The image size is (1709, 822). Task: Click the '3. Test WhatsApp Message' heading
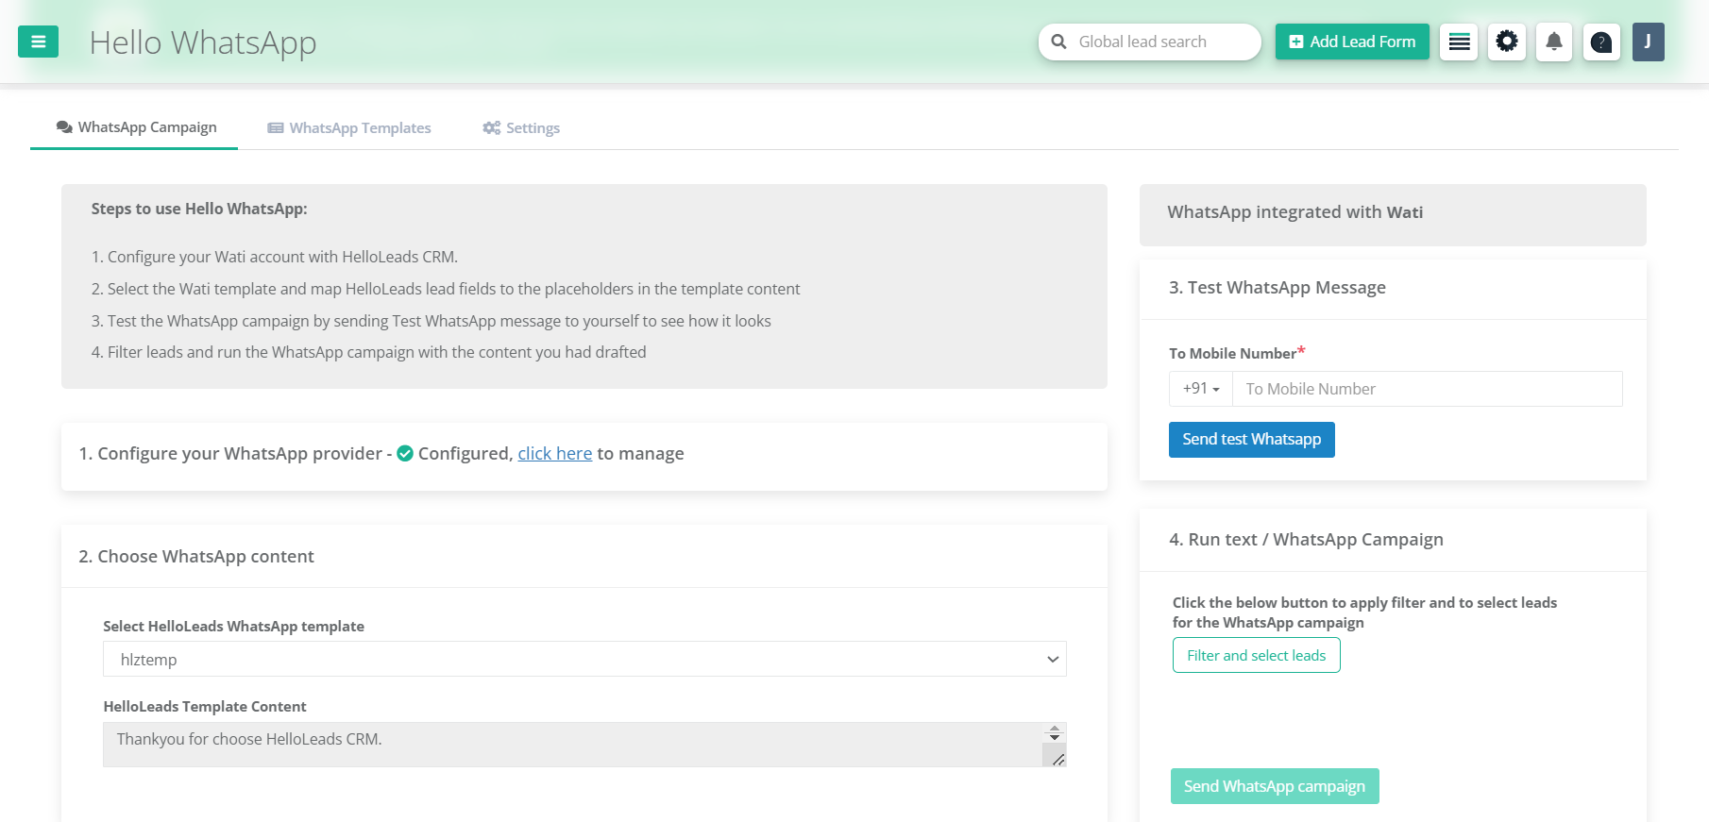point(1278,288)
